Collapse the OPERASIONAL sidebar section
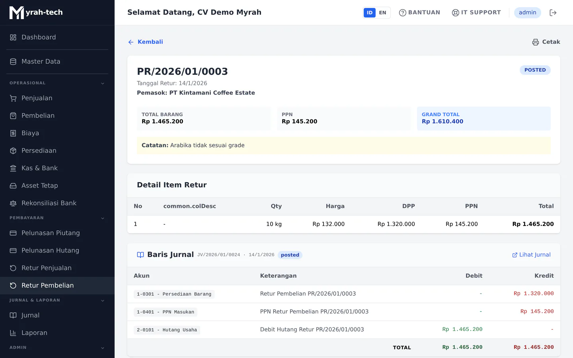Viewport: 573px width, 358px height. click(x=103, y=83)
